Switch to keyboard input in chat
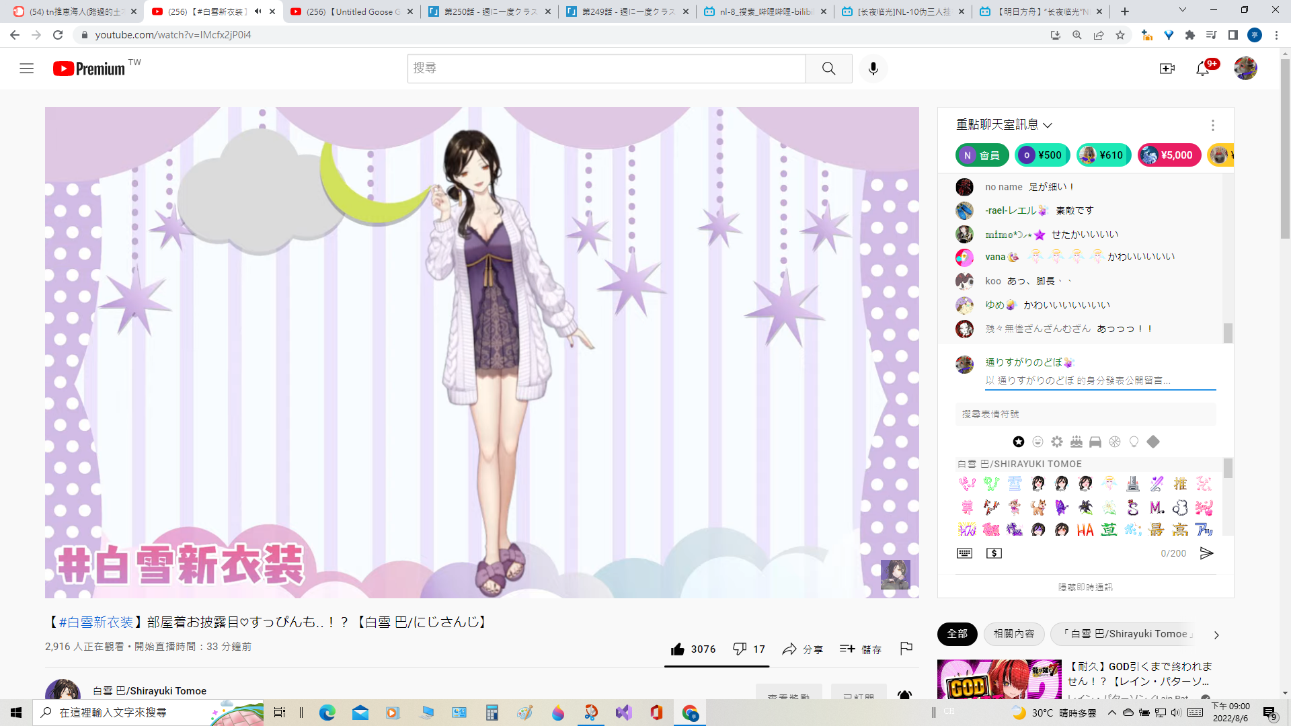 [964, 553]
